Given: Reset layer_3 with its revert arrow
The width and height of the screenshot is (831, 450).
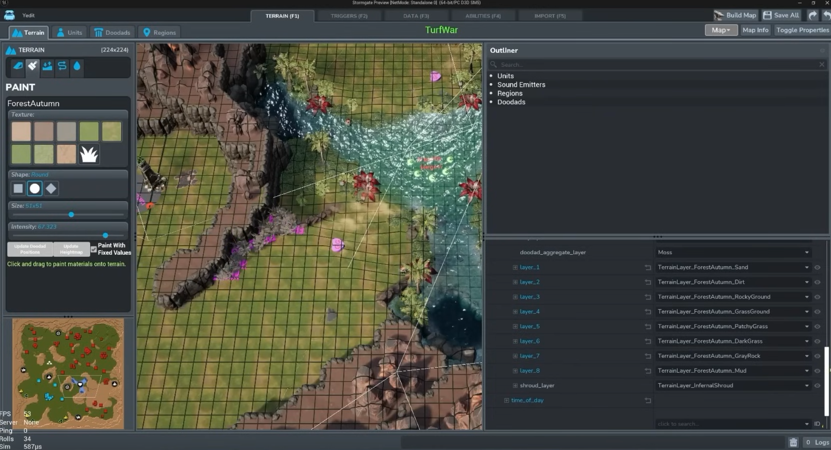Looking at the screenshot, I should click(x=648, y=297).
